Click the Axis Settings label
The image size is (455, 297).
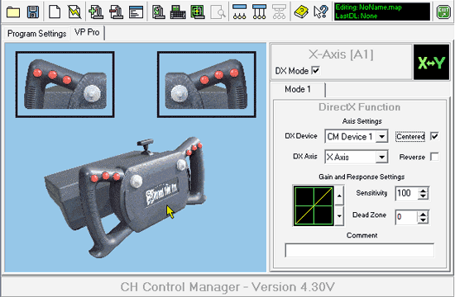click(362, 121)
